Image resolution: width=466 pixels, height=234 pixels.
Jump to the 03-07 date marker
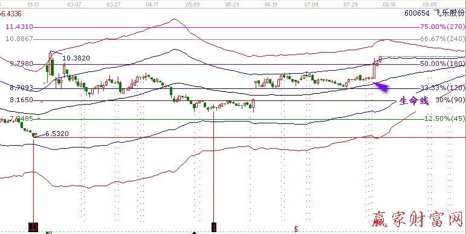click(74, 5)
